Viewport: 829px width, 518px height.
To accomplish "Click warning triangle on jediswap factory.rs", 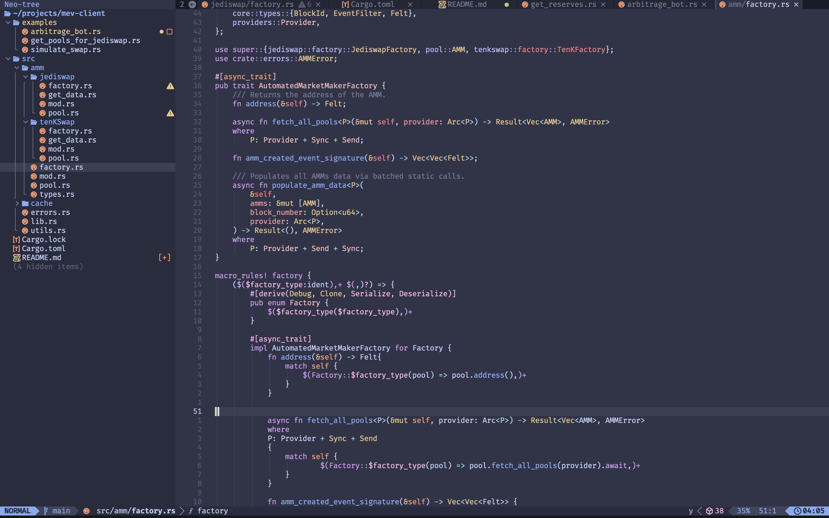I will pos(170,86).
